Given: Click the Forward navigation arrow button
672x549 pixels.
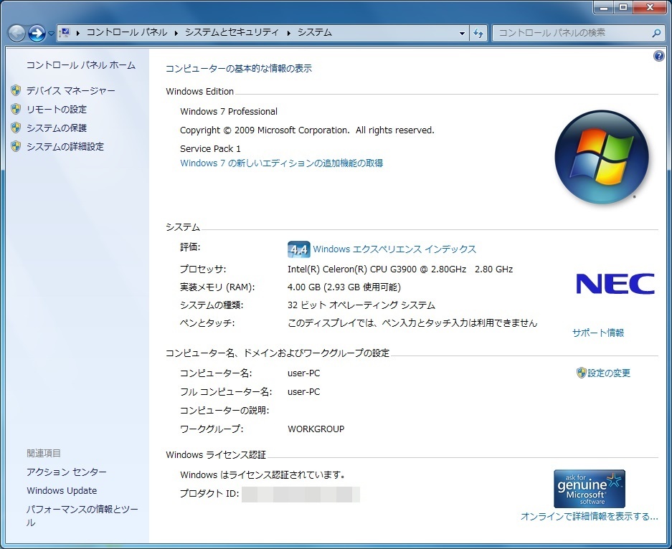Looking at the screenshot, I should tap(37, 33).
